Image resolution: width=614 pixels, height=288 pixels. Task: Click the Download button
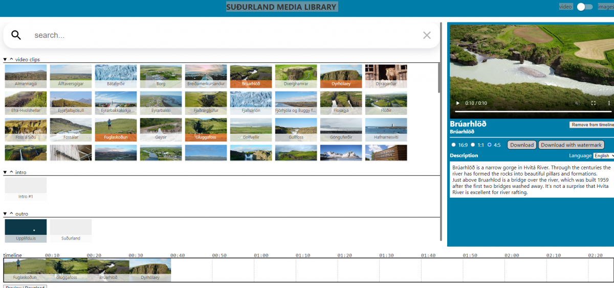point(522,145)
